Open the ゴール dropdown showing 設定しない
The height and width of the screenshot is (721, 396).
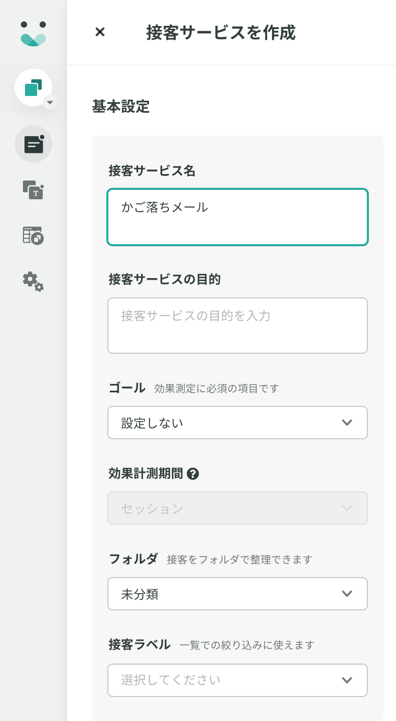238,423
